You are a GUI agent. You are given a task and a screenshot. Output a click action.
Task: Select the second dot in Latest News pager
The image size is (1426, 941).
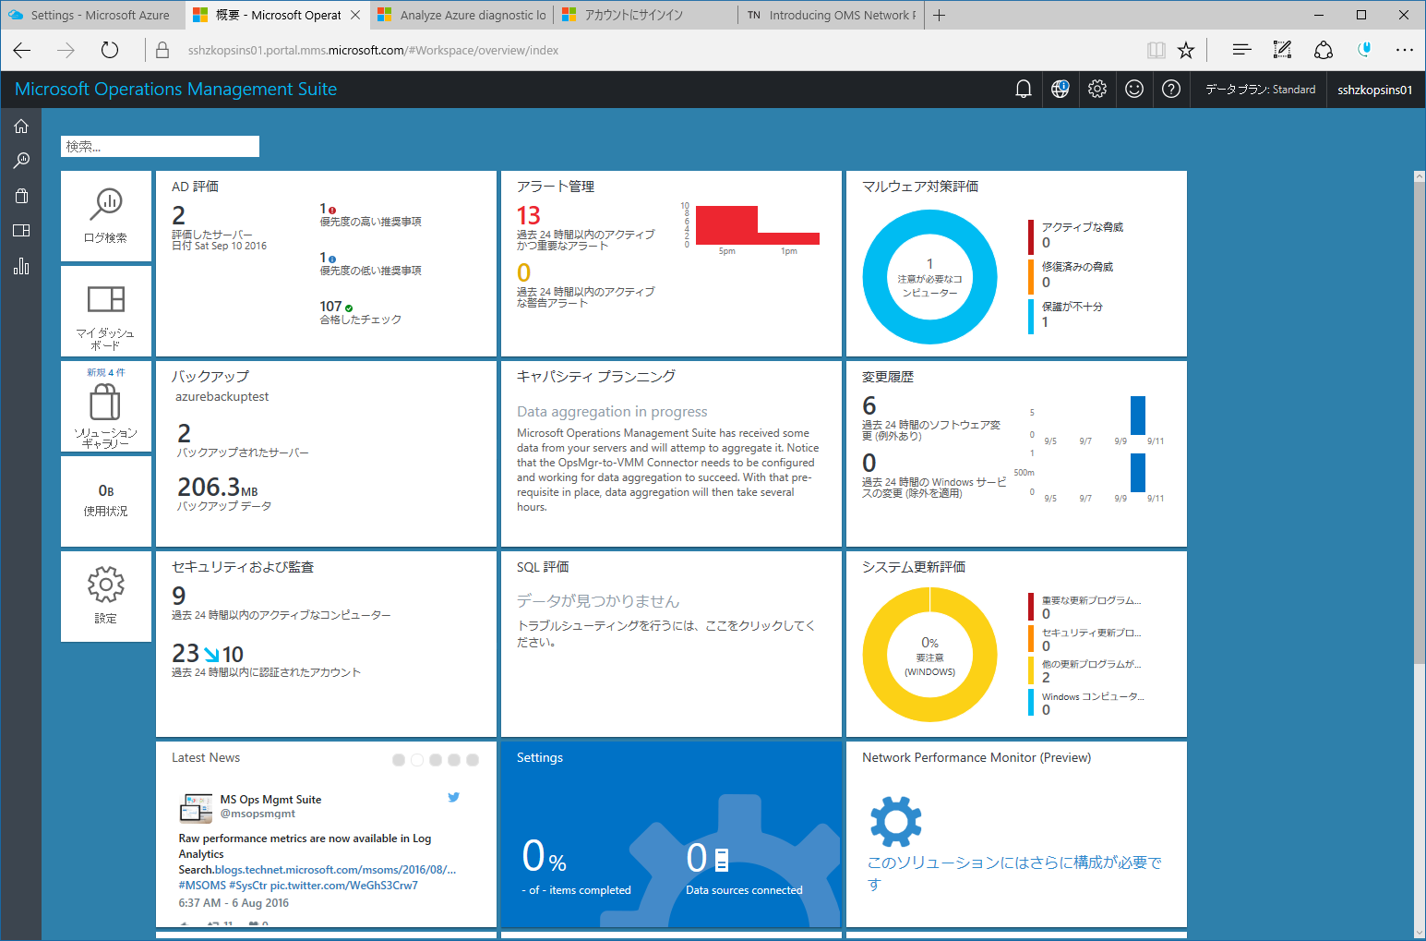coord(417,759)
